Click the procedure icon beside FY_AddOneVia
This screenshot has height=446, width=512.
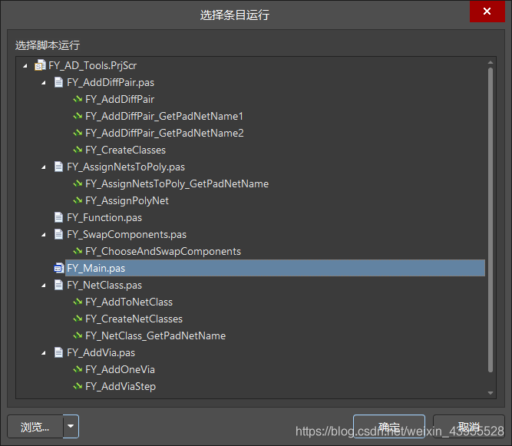click(77, 370)
